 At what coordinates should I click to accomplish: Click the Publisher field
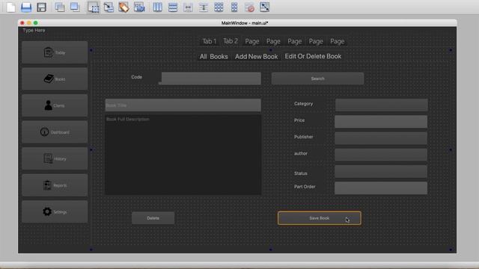click(x=381, y=138)
